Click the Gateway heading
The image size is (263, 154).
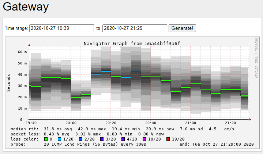point(26,7)
